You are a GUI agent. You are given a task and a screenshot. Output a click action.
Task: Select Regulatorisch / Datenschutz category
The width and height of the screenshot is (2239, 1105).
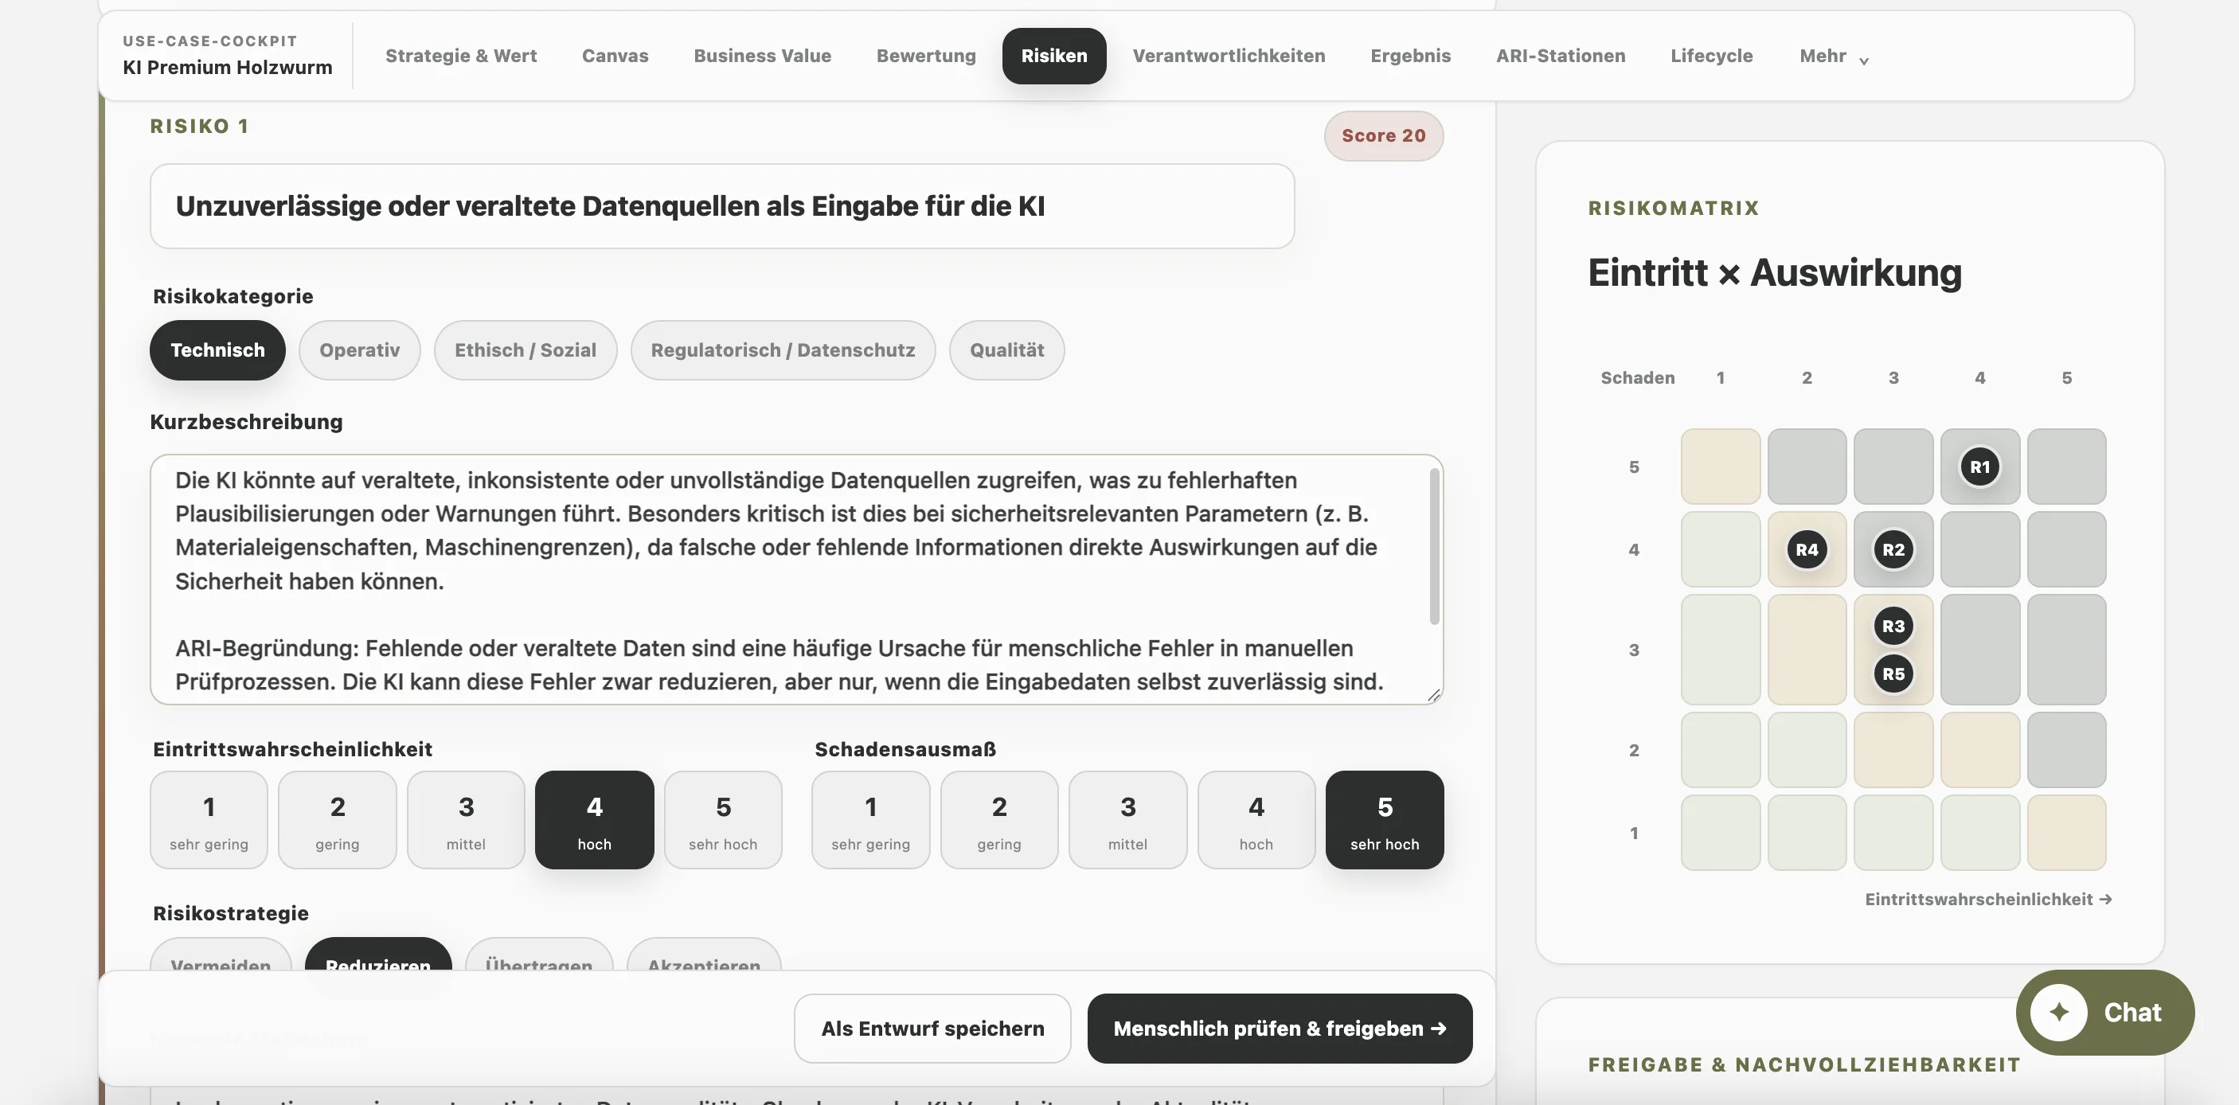click(x=782, y=350)
